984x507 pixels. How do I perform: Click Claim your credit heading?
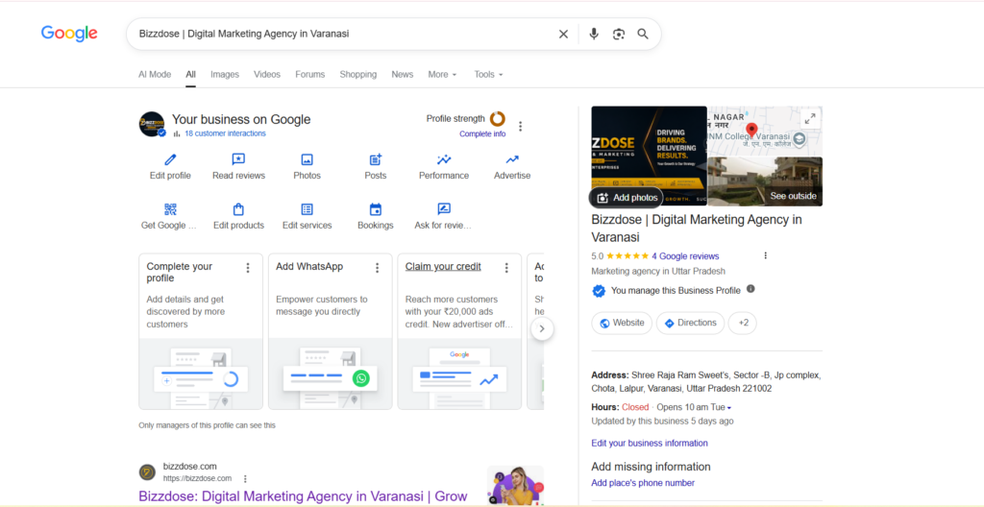tap(443, 267)
